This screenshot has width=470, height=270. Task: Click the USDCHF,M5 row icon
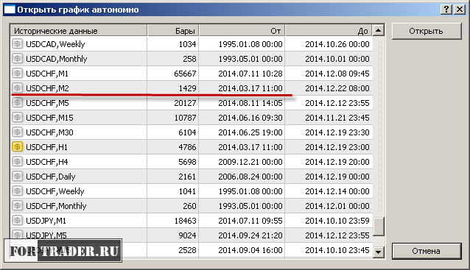(x=18, y=103)
